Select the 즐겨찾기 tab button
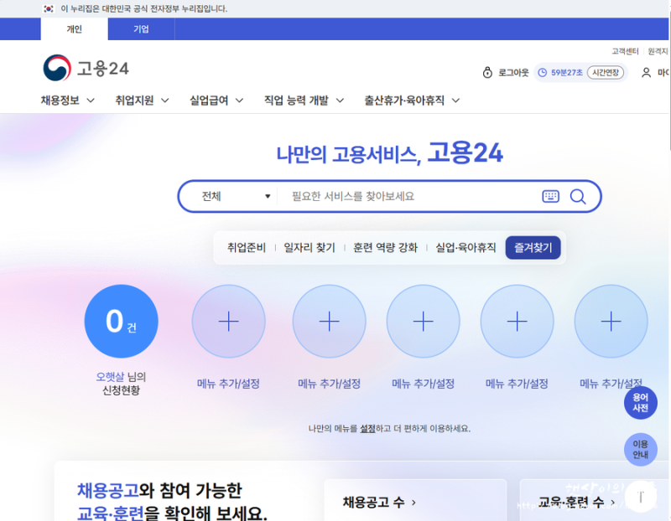 (533, 247)
